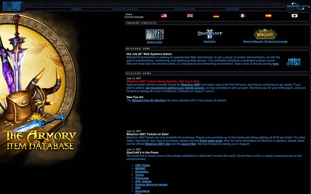Open the event FAQ link
Screen dimensions: 311x194
point(189,144)
